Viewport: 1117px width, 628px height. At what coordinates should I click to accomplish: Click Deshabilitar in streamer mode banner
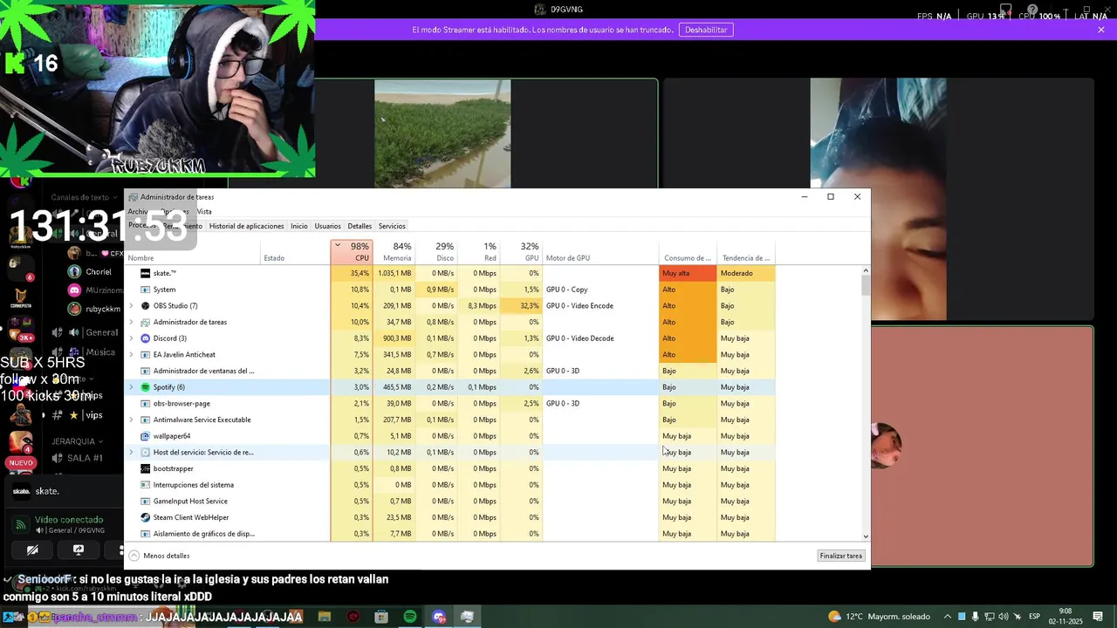coord(706,30)
